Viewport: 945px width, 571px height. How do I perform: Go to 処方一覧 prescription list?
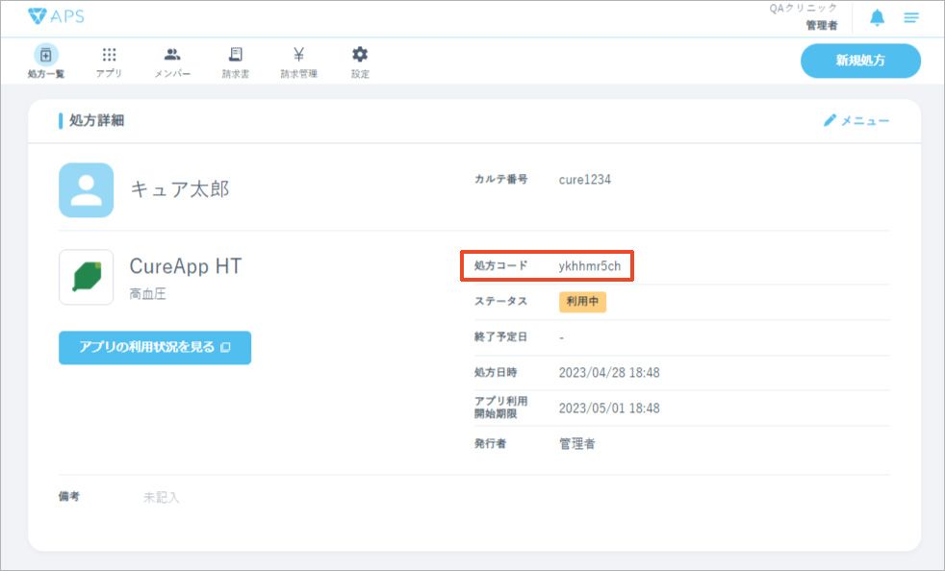coord(46,62)
